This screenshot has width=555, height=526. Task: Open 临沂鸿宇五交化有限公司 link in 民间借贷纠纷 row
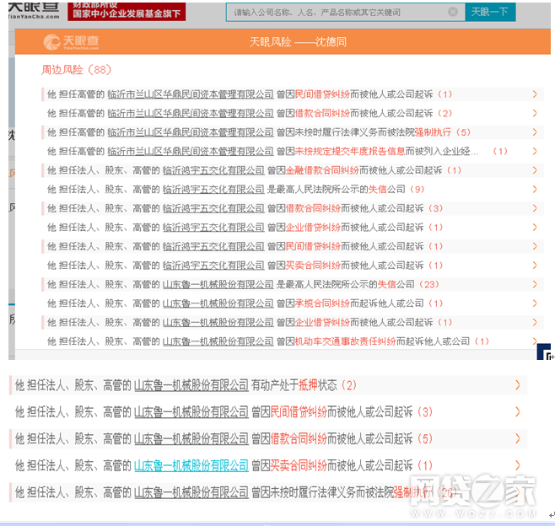coord(213,246)
